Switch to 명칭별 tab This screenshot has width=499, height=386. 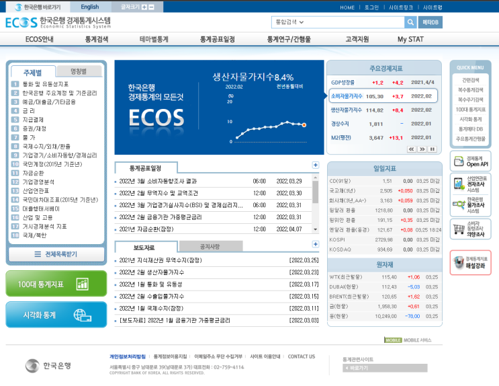79,71
